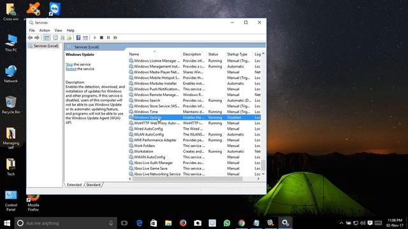Select the Windows Mobile Hotspot Service row

point(194,78)
